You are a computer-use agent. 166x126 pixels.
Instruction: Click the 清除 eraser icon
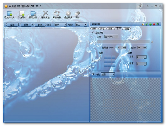click(78, 13)
